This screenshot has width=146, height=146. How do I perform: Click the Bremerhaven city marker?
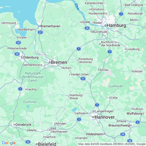click(x=39, y=26)
